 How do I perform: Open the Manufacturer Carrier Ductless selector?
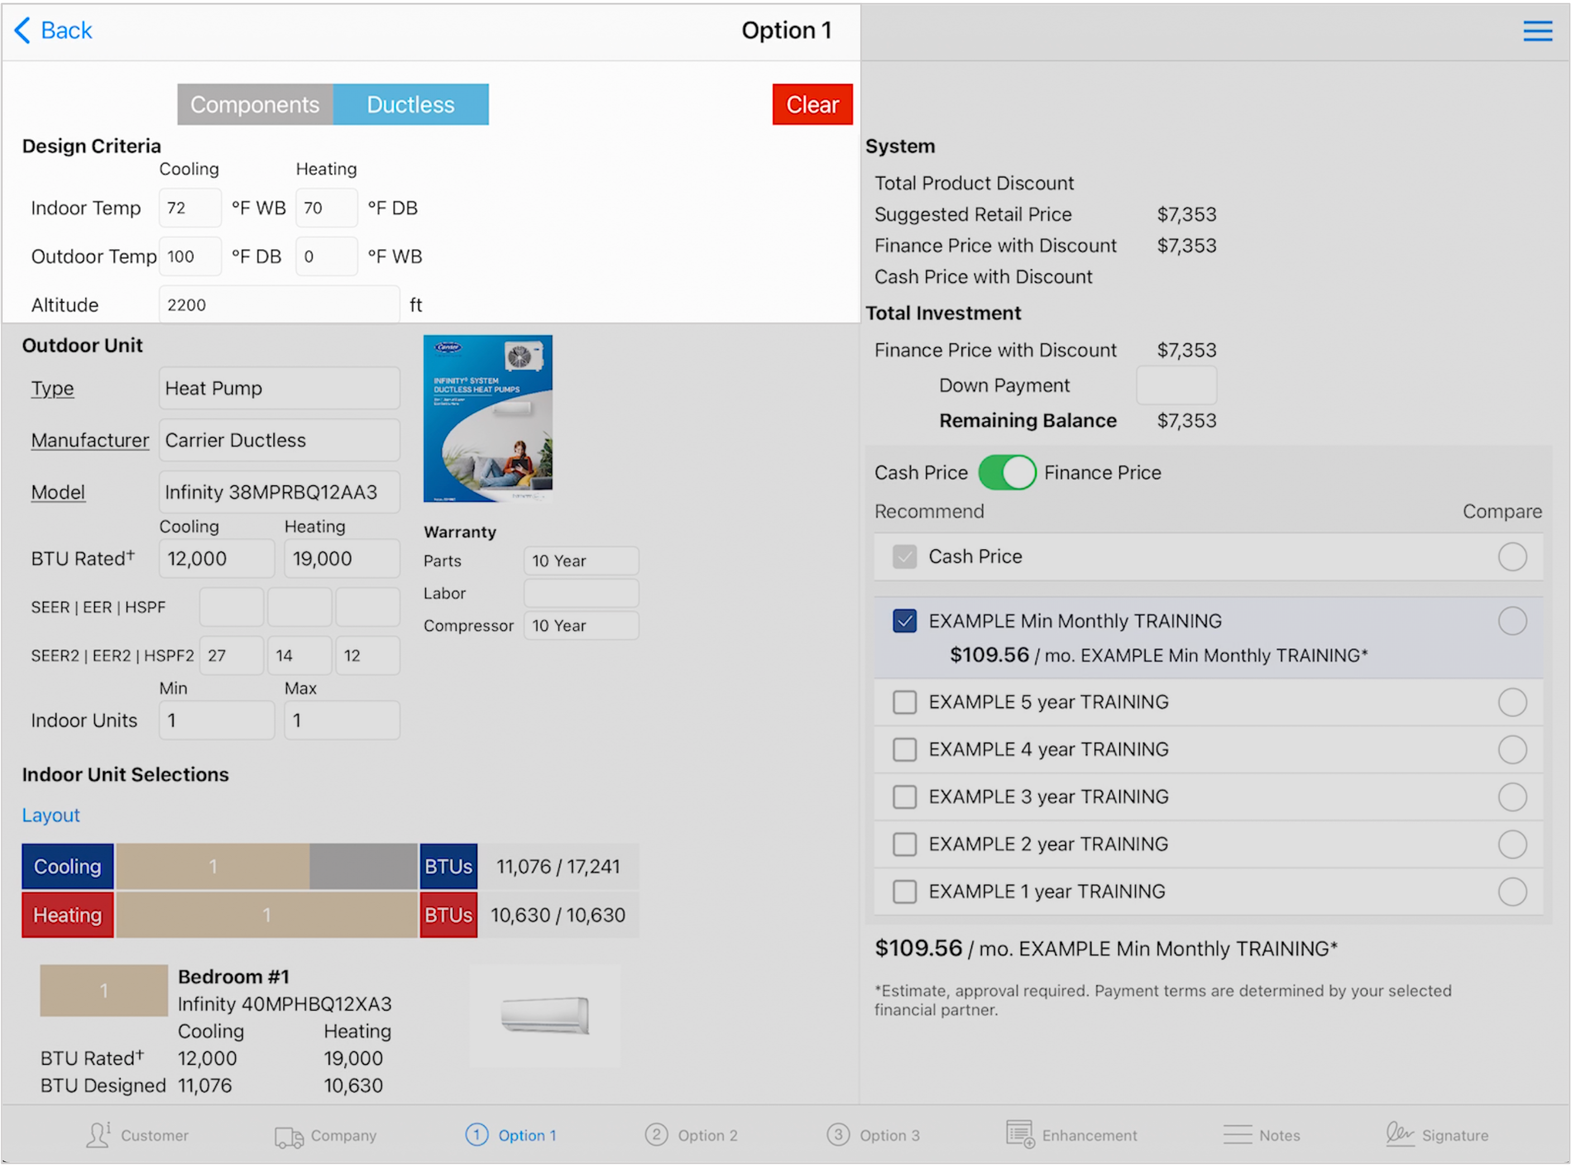pos(279,440)
